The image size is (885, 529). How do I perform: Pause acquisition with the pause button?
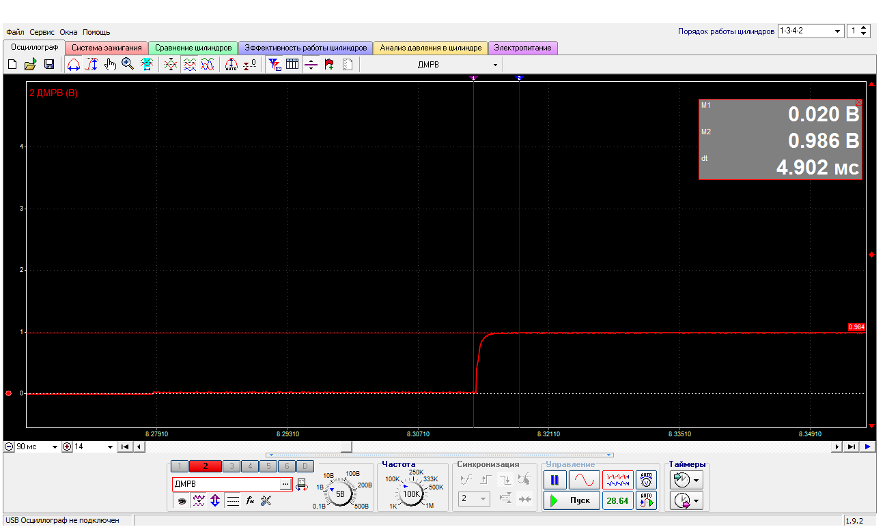coord(554,480)
